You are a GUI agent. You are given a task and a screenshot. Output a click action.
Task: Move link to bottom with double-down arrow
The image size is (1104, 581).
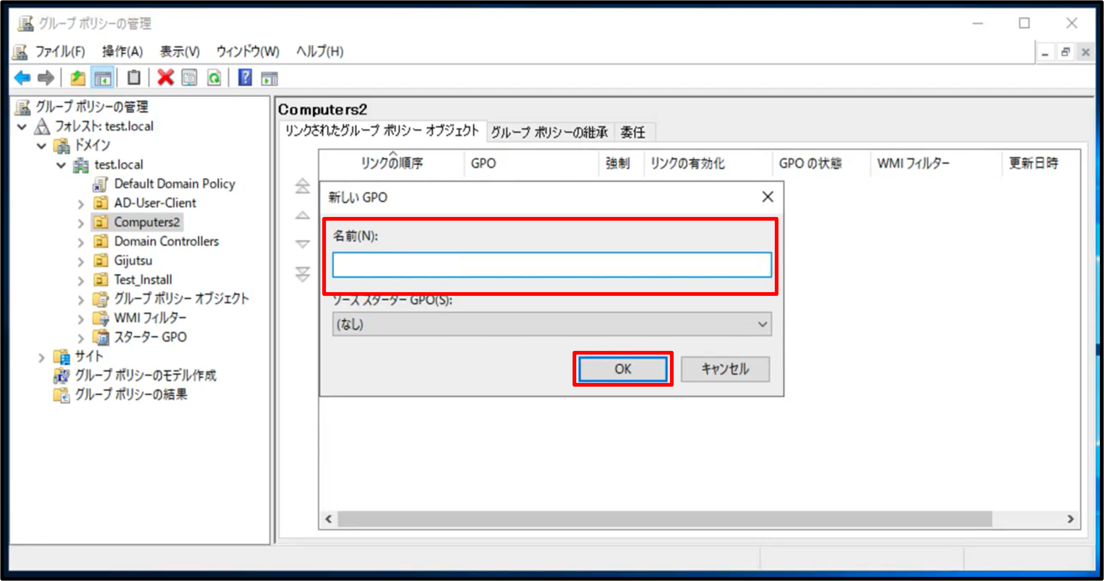click(x=303, y=274)
